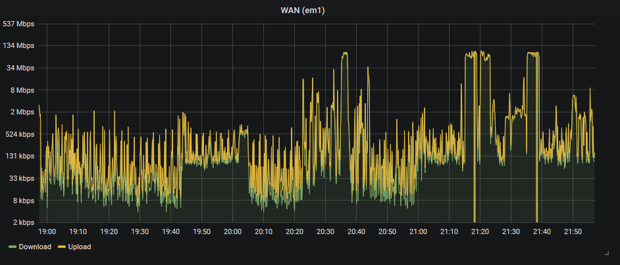Click the 19:30 time axis label

140,232
